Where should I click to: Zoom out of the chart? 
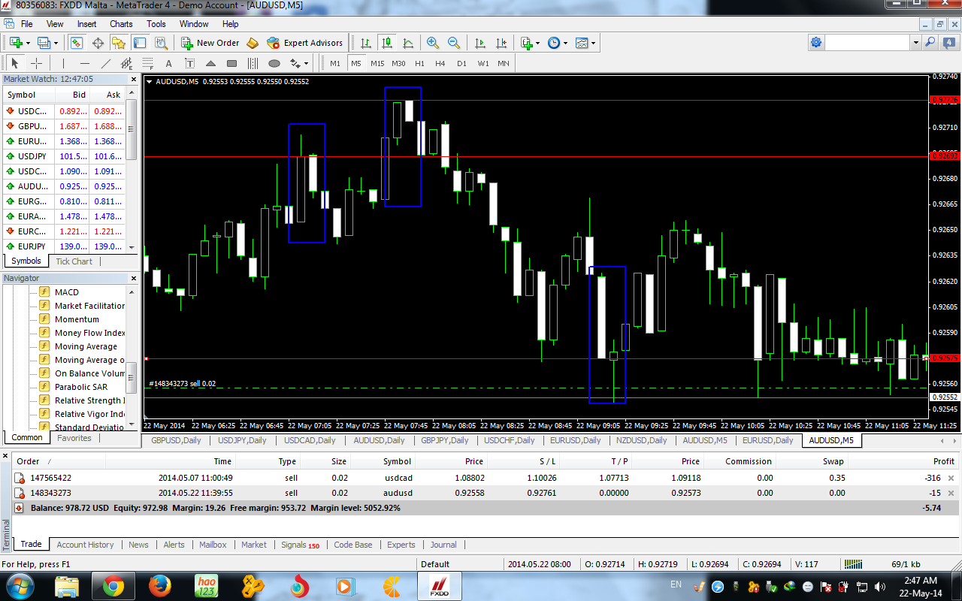(454, 43)
